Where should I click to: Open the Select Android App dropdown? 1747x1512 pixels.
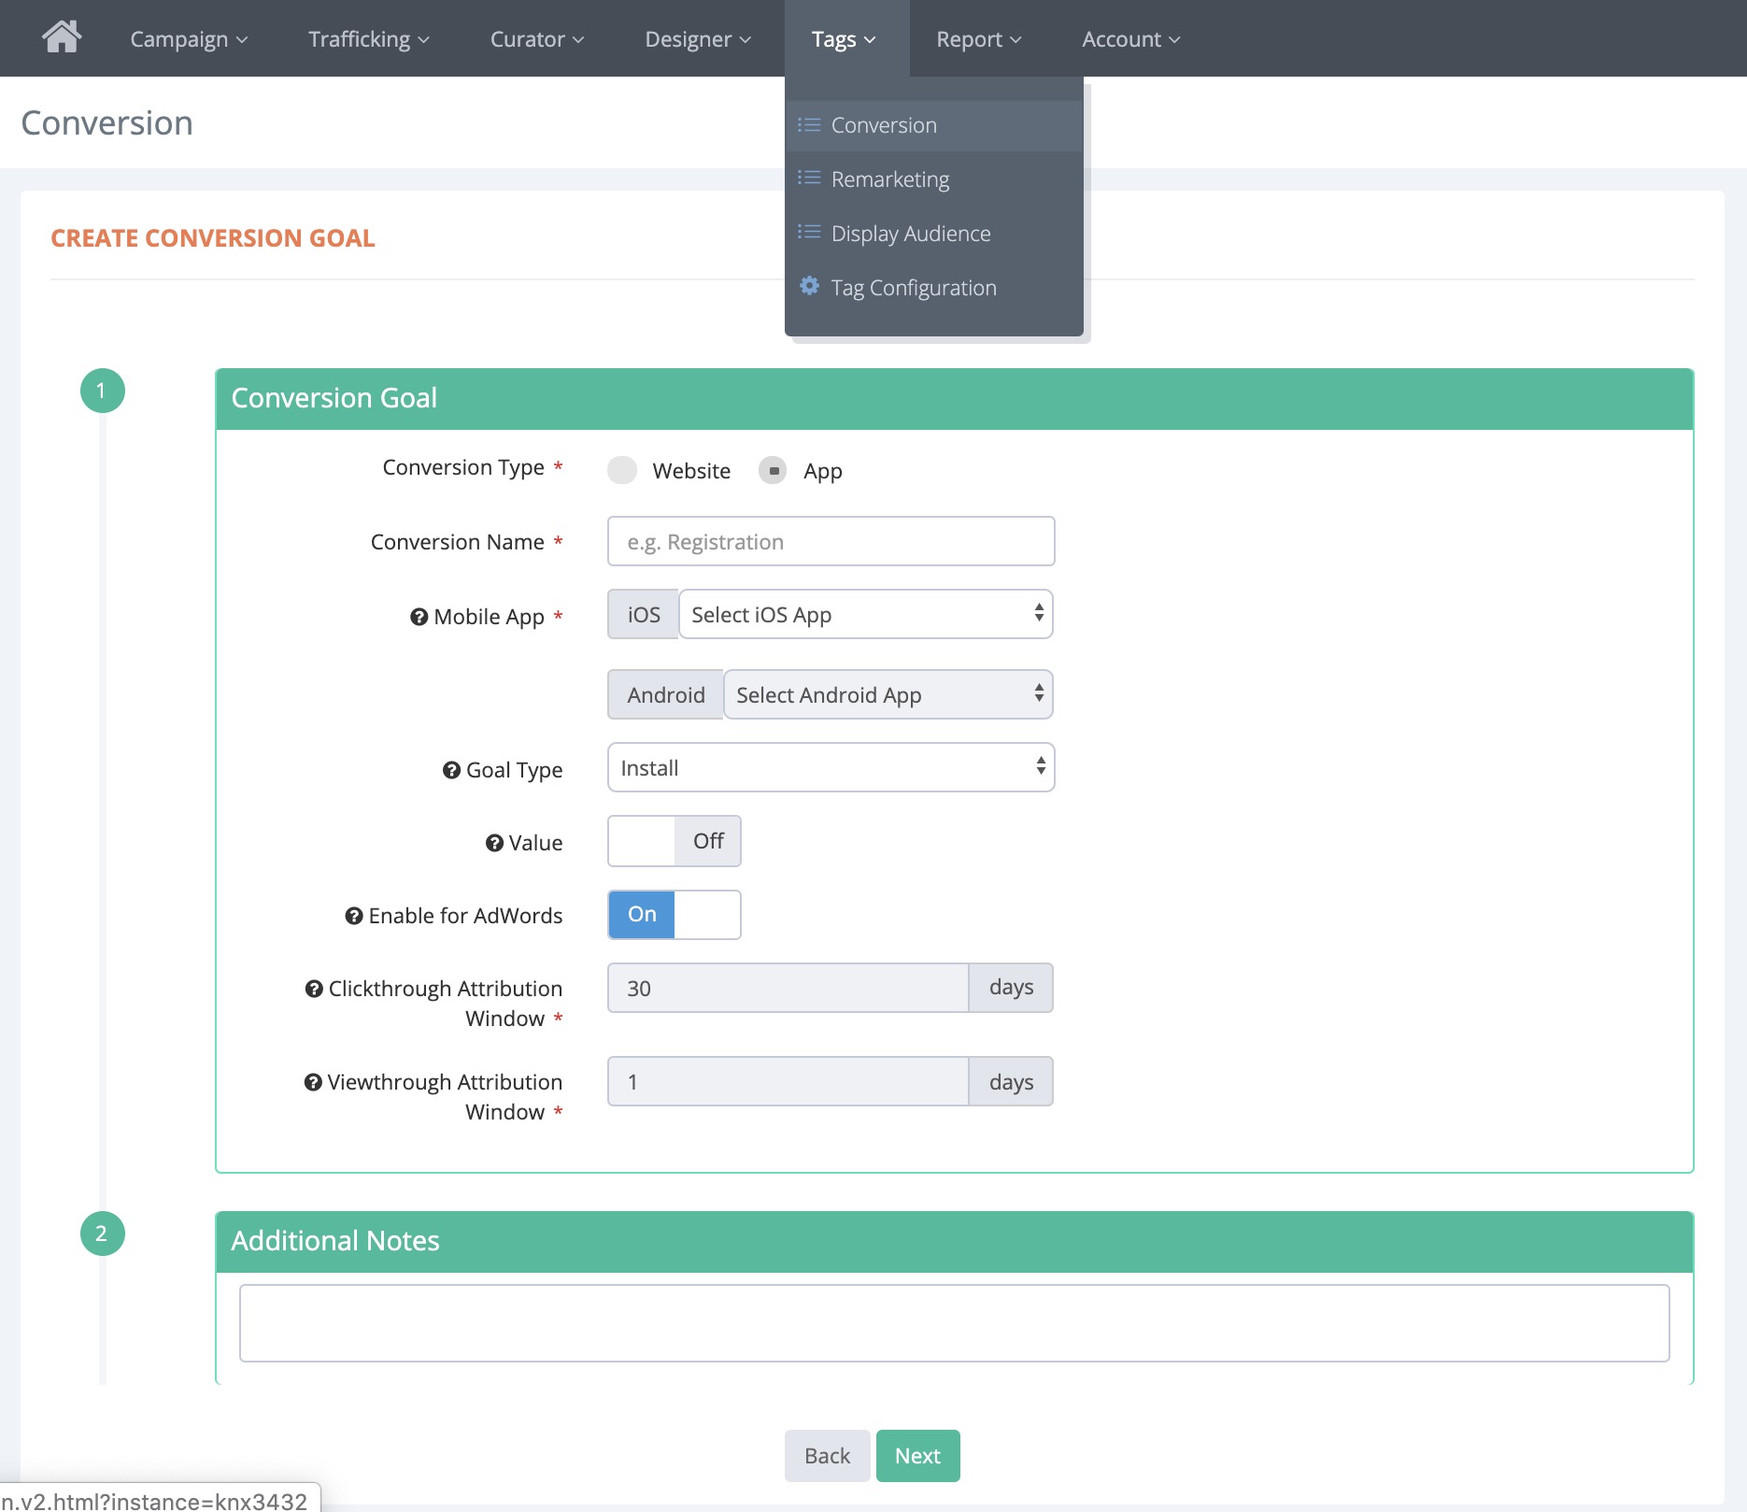[888, 695]
